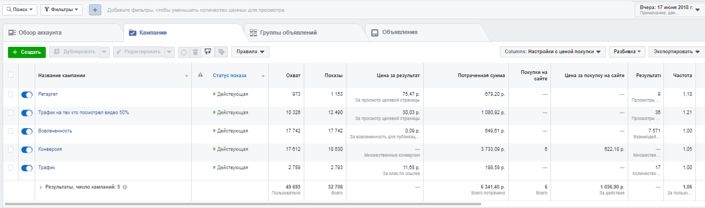Click the trash delete icon
705x208 pixels.
(x=196, y=52)
